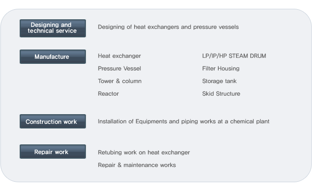Click the Pressure Vessel entry
This screenshot has height=191, width=313.
click(119, 68)
